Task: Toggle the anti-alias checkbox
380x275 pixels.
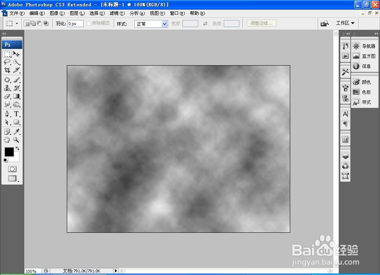Action: point(89,23)
